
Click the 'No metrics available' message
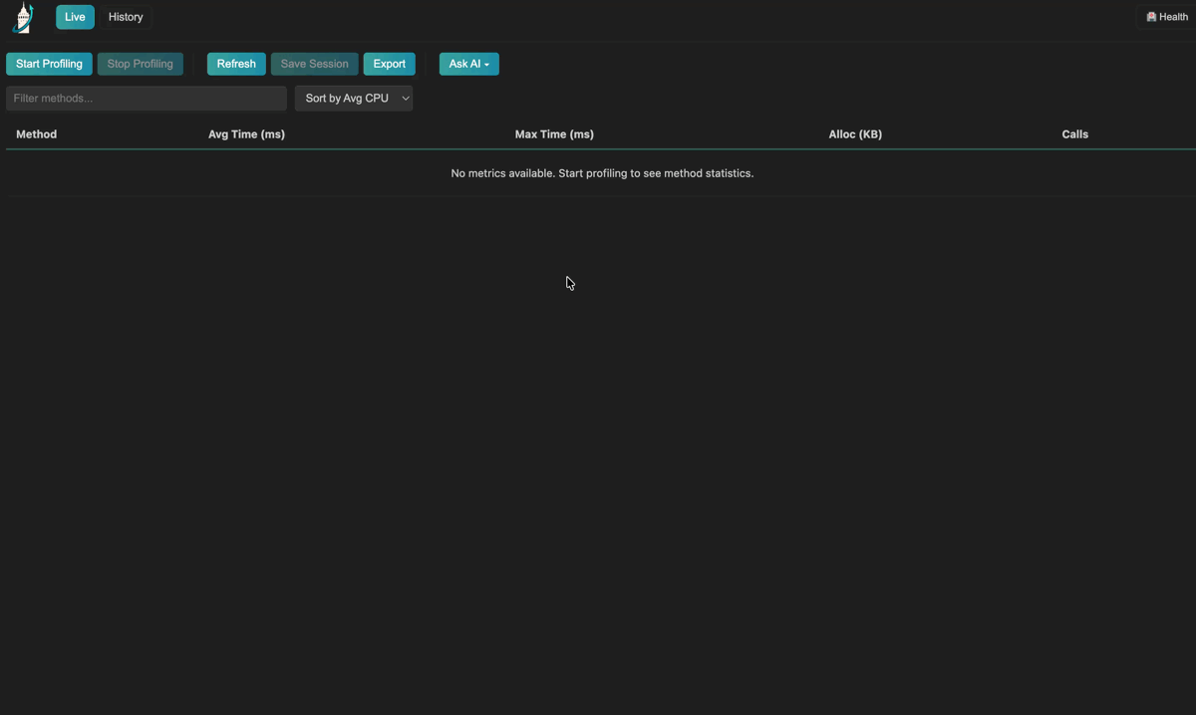coord(602,172)
